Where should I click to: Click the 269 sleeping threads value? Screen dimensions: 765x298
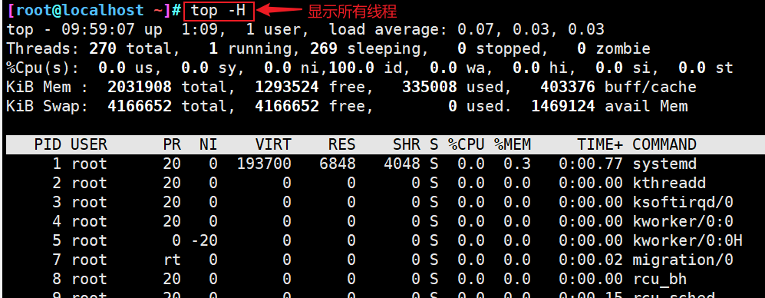[324, 48]
